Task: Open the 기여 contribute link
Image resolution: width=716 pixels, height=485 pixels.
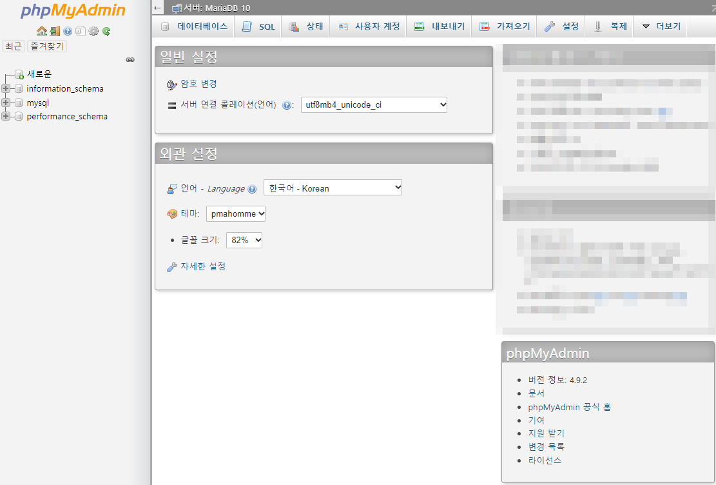Action: coord(536,421)
